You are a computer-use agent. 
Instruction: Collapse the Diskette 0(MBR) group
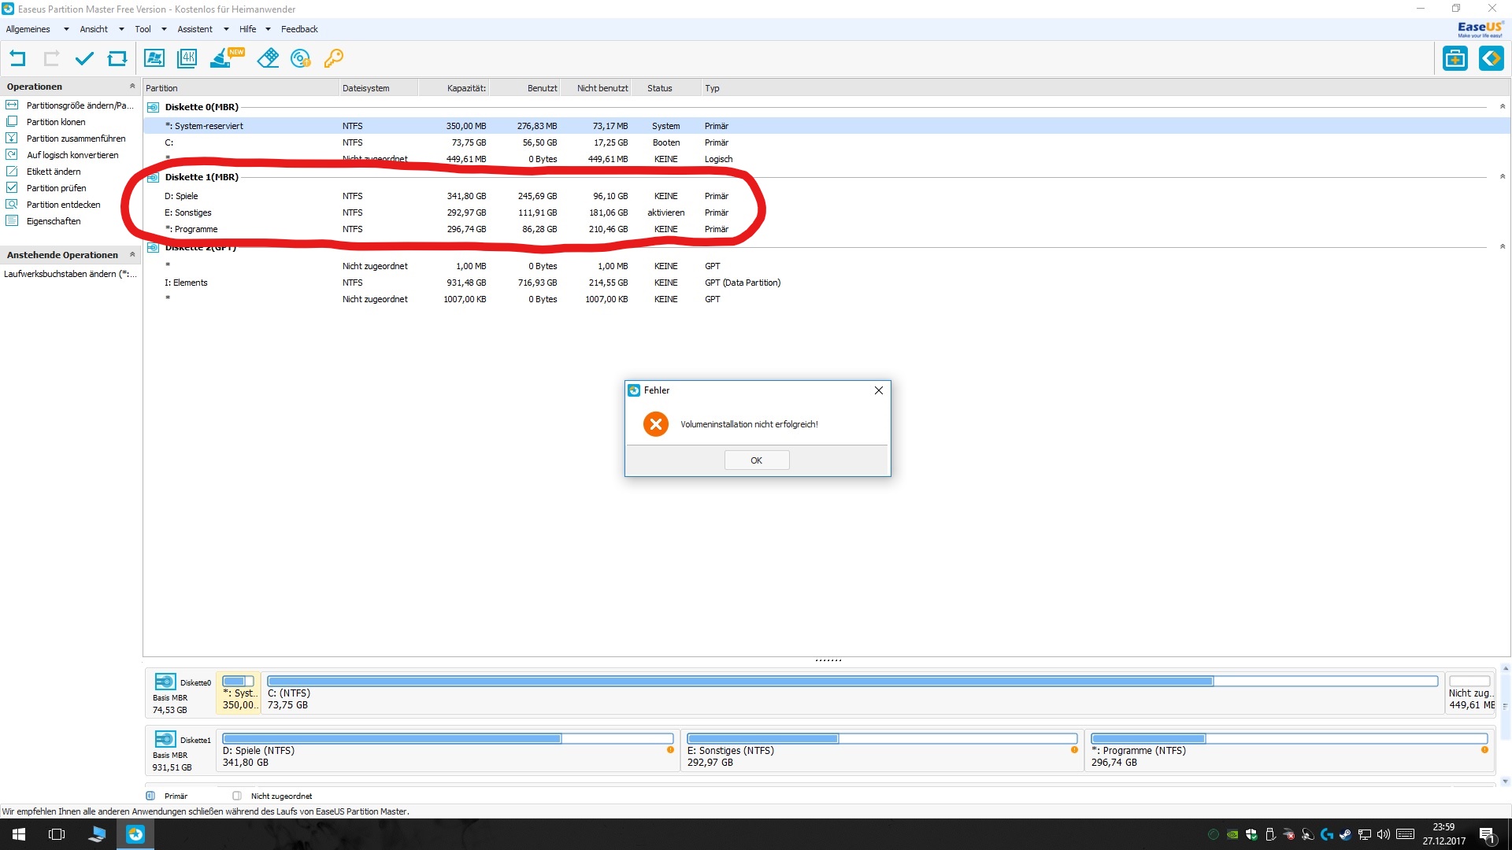[1502, 107]
